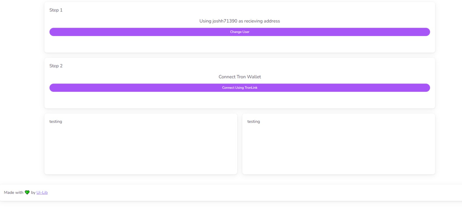Select the Step 2 heading text
462x218 pixels.
tap(56, 66)
